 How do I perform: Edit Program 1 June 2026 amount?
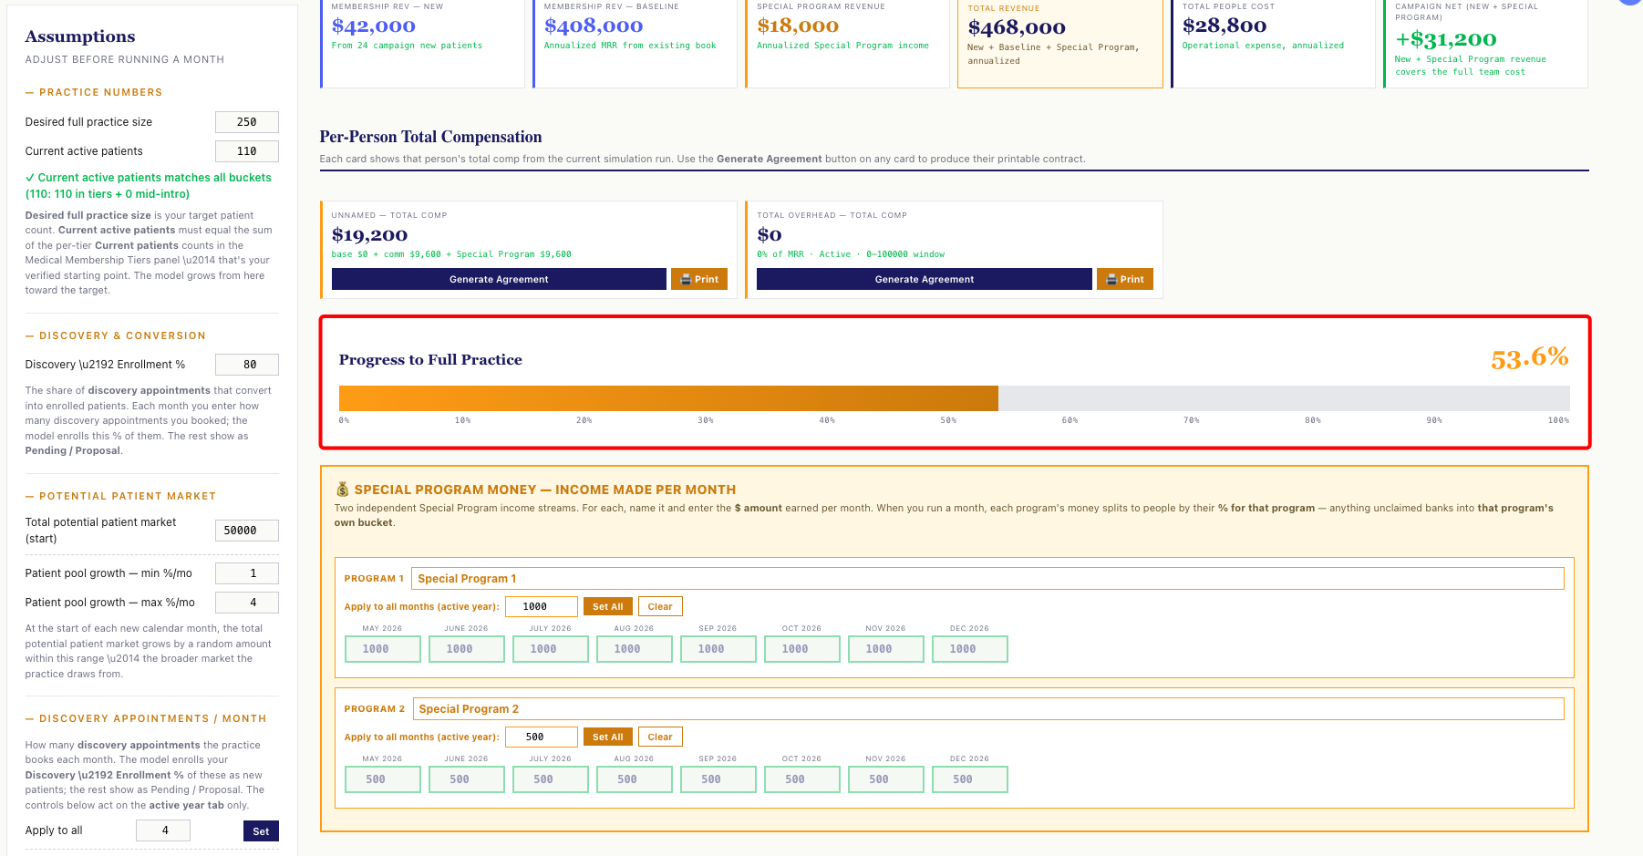click(467, 649)
